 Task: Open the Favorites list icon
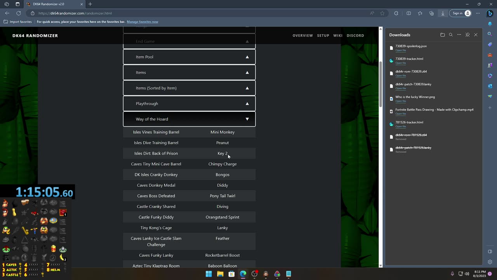(420, 13)
